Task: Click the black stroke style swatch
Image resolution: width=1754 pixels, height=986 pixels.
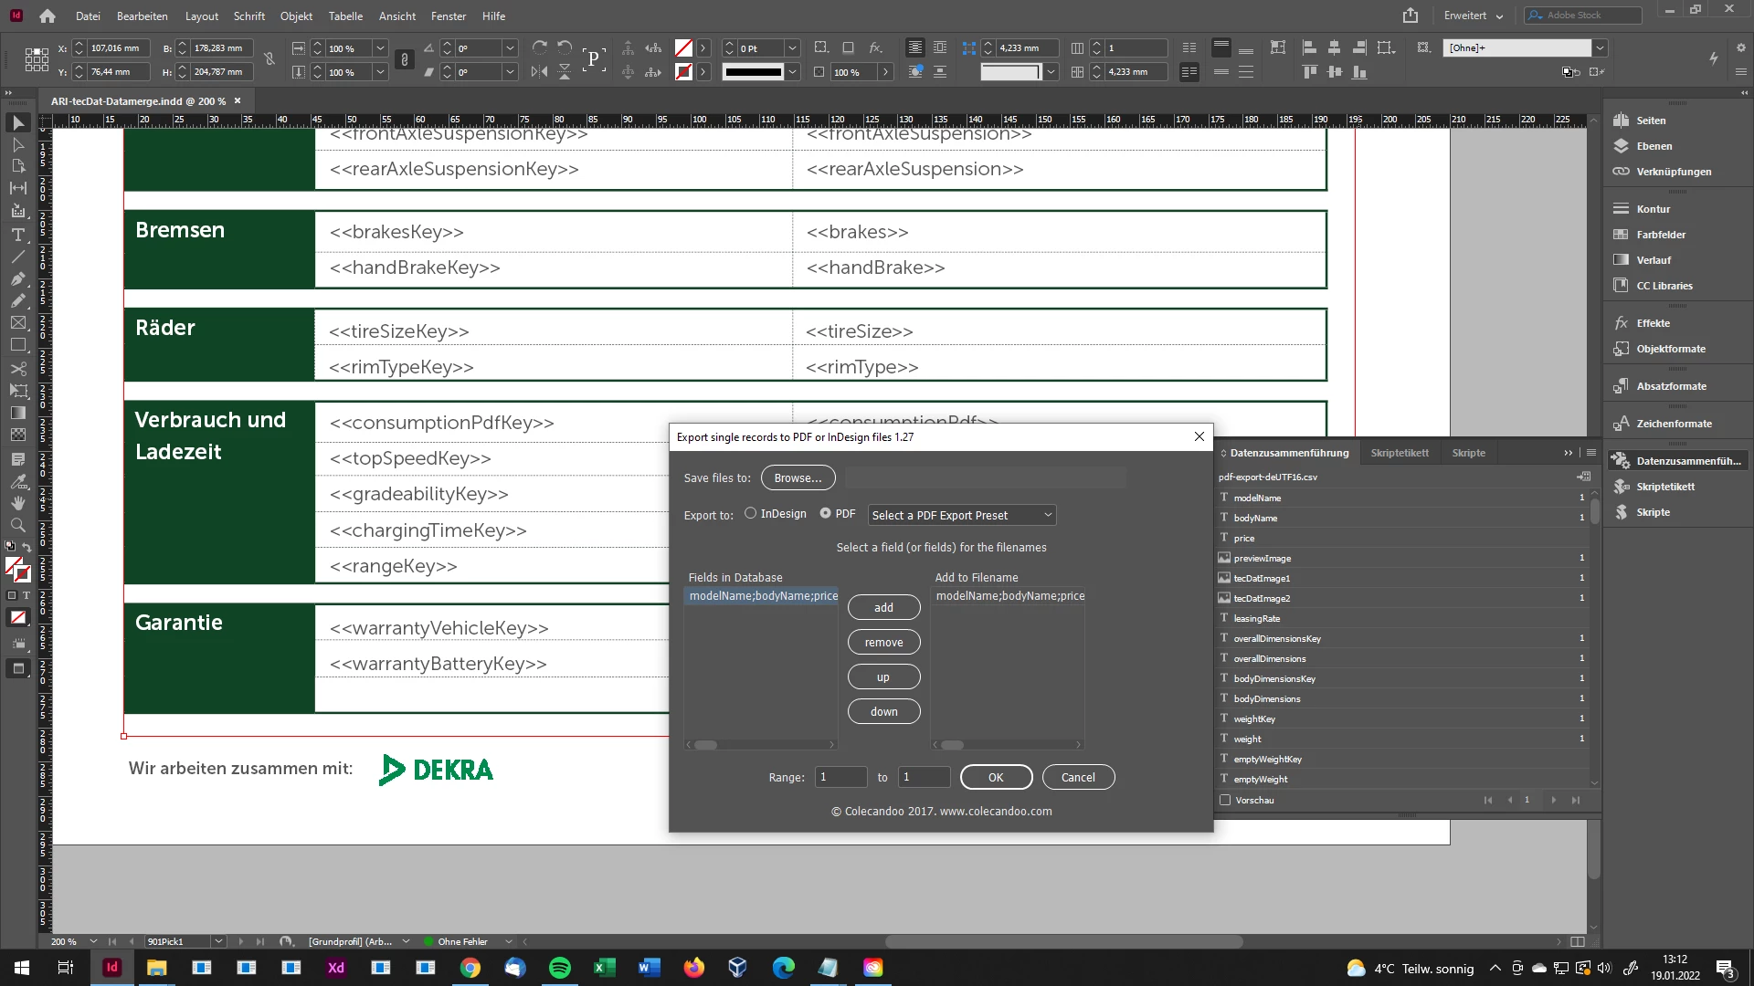Action: (753, 72)
